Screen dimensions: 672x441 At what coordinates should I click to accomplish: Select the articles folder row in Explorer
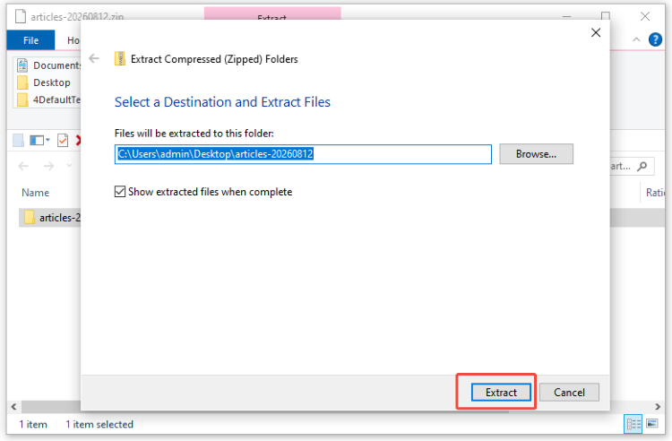point(49,218)
